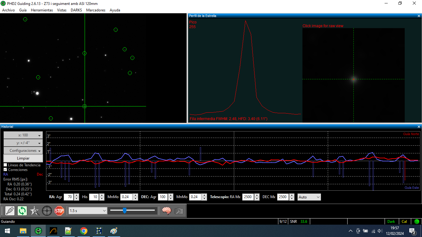
Task: Open the x: 100 scale dropdown
Action: (x=23, y=135)
